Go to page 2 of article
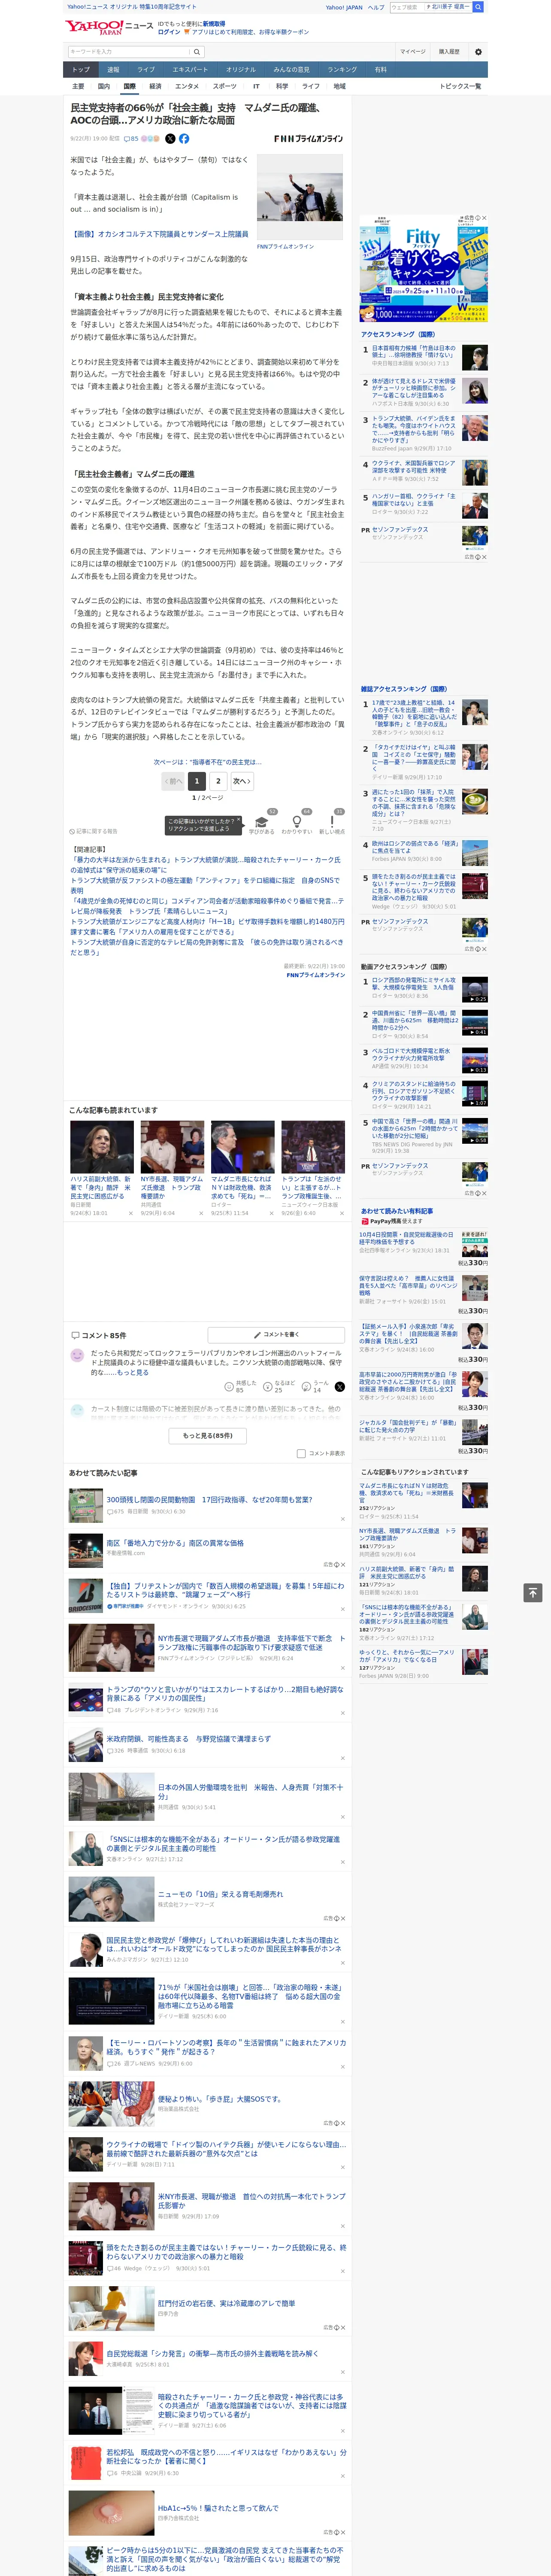Image resolution: width=551 pixels, height=2576 pixels. pyautogui.click(x=218, y=781)
